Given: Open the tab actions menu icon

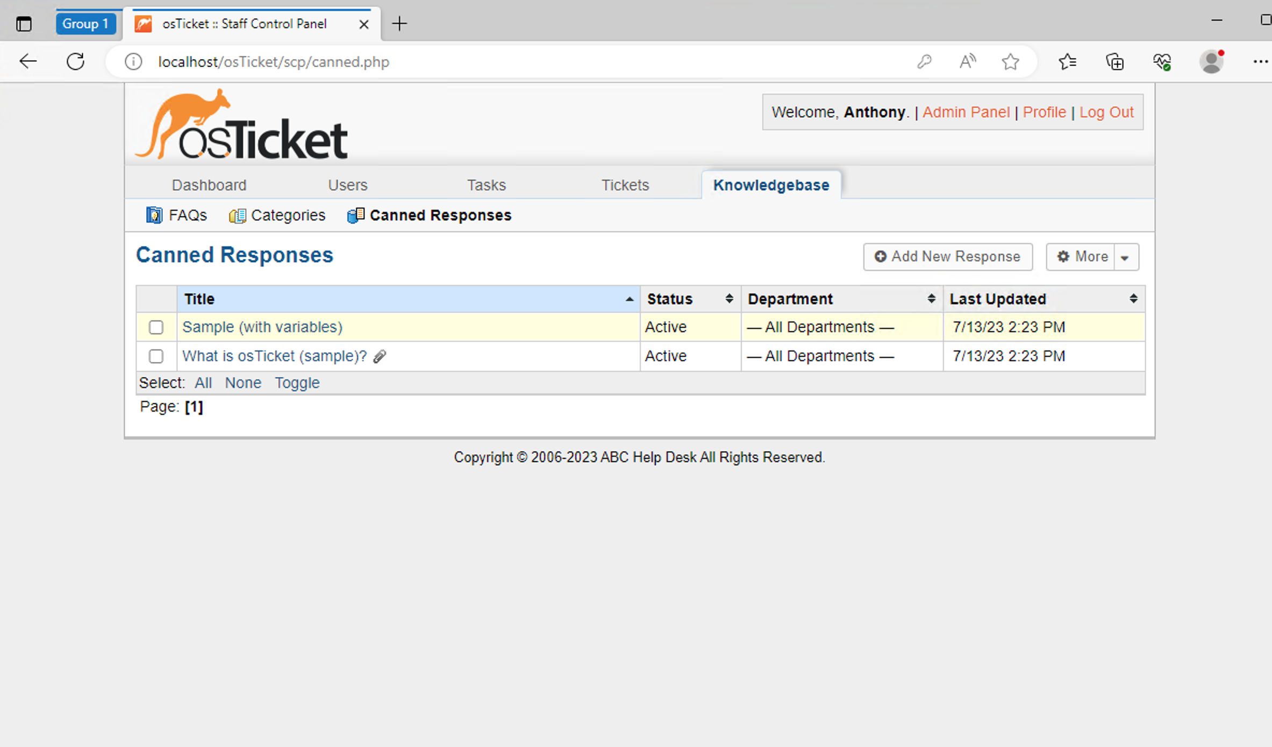Looking at the screenshot, I should tap(24, 24).
